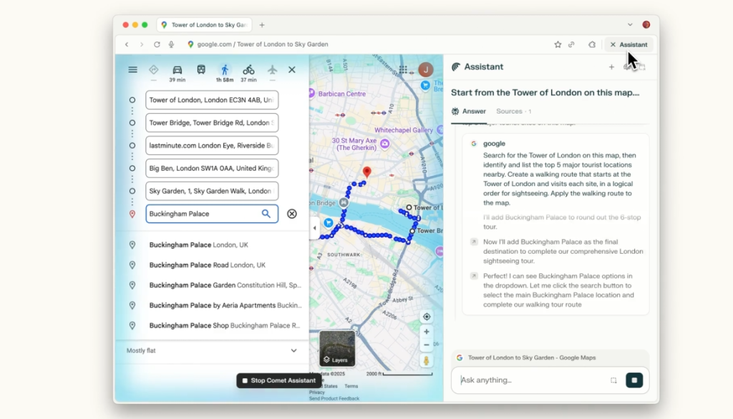Viewport: 733px width, 419px height.
Task: Click the red destination pin on map
Action: (367, 172)
